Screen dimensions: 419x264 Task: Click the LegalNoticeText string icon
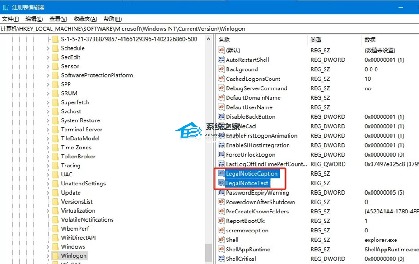click(221, 183)
